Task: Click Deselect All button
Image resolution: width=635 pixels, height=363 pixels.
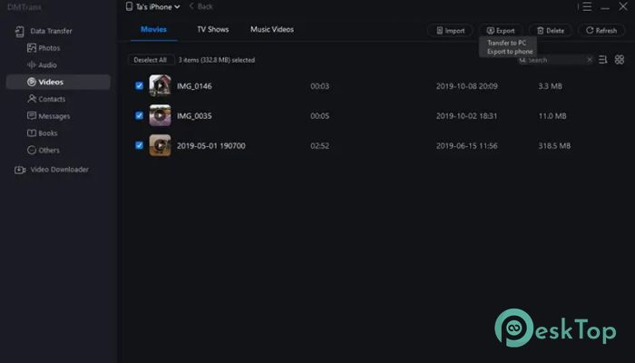Action: tap(151, 60)
